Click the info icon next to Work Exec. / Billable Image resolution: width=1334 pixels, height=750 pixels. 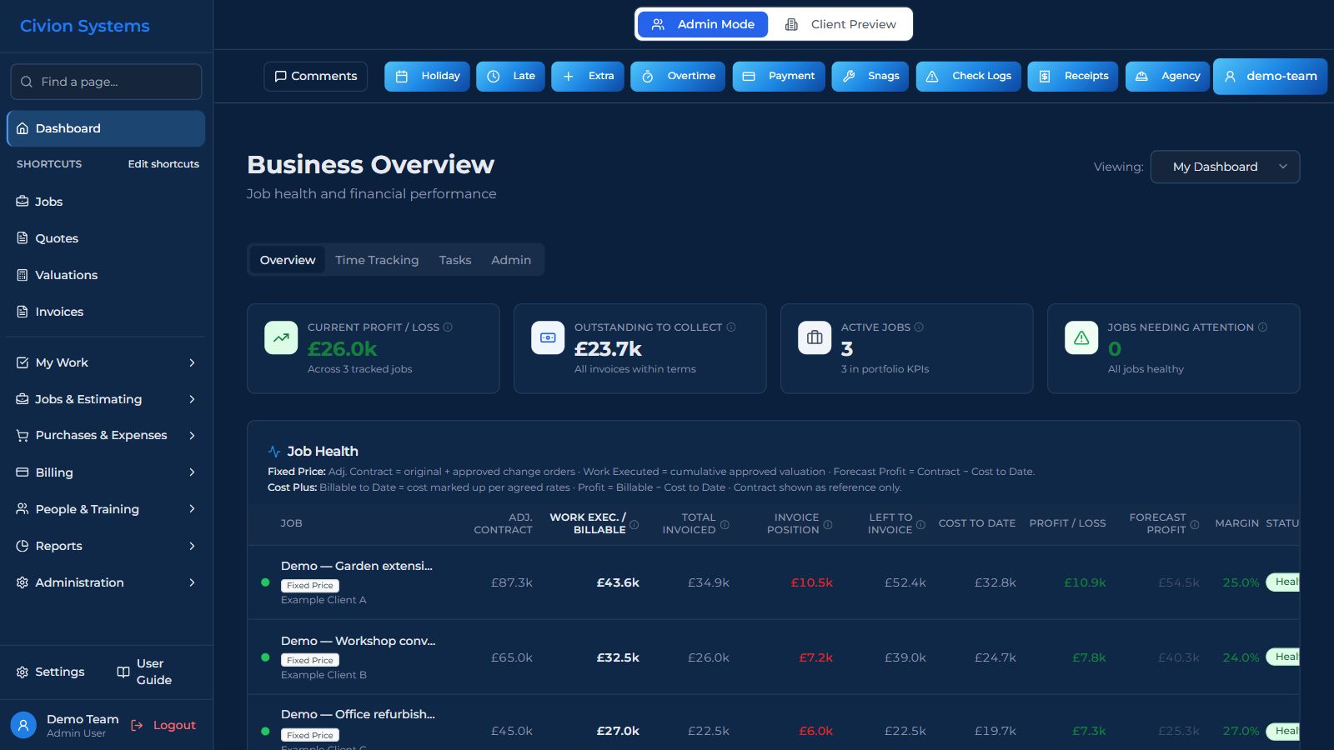634,525
